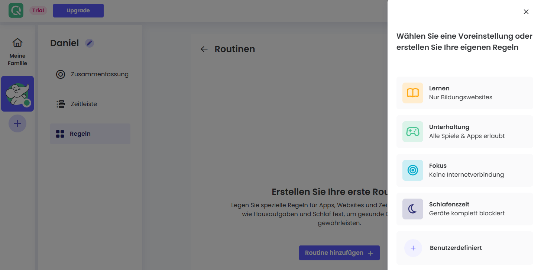Click the Qustodio logo icon

16,10
